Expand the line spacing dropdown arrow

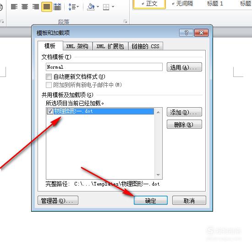pyautogui.click(x=78, y=6)
